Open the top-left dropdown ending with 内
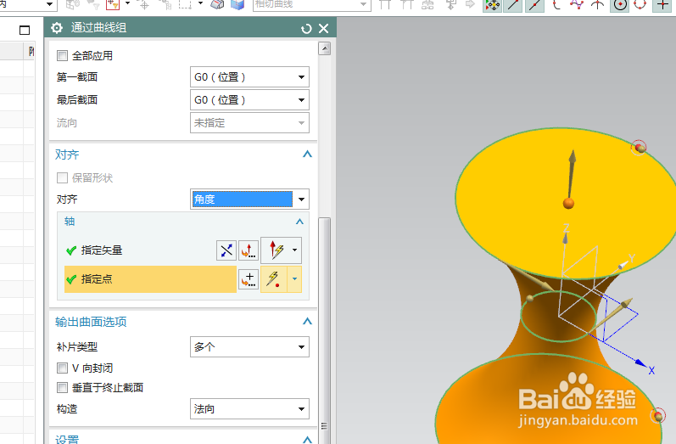Screen dimensions: 676x444 pos(28,4)
